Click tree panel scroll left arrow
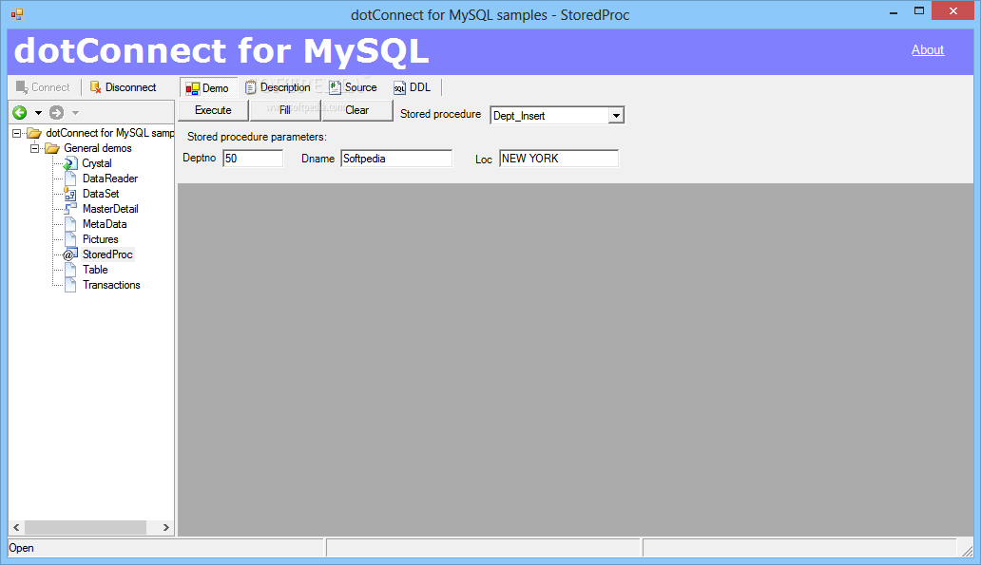 16,528
